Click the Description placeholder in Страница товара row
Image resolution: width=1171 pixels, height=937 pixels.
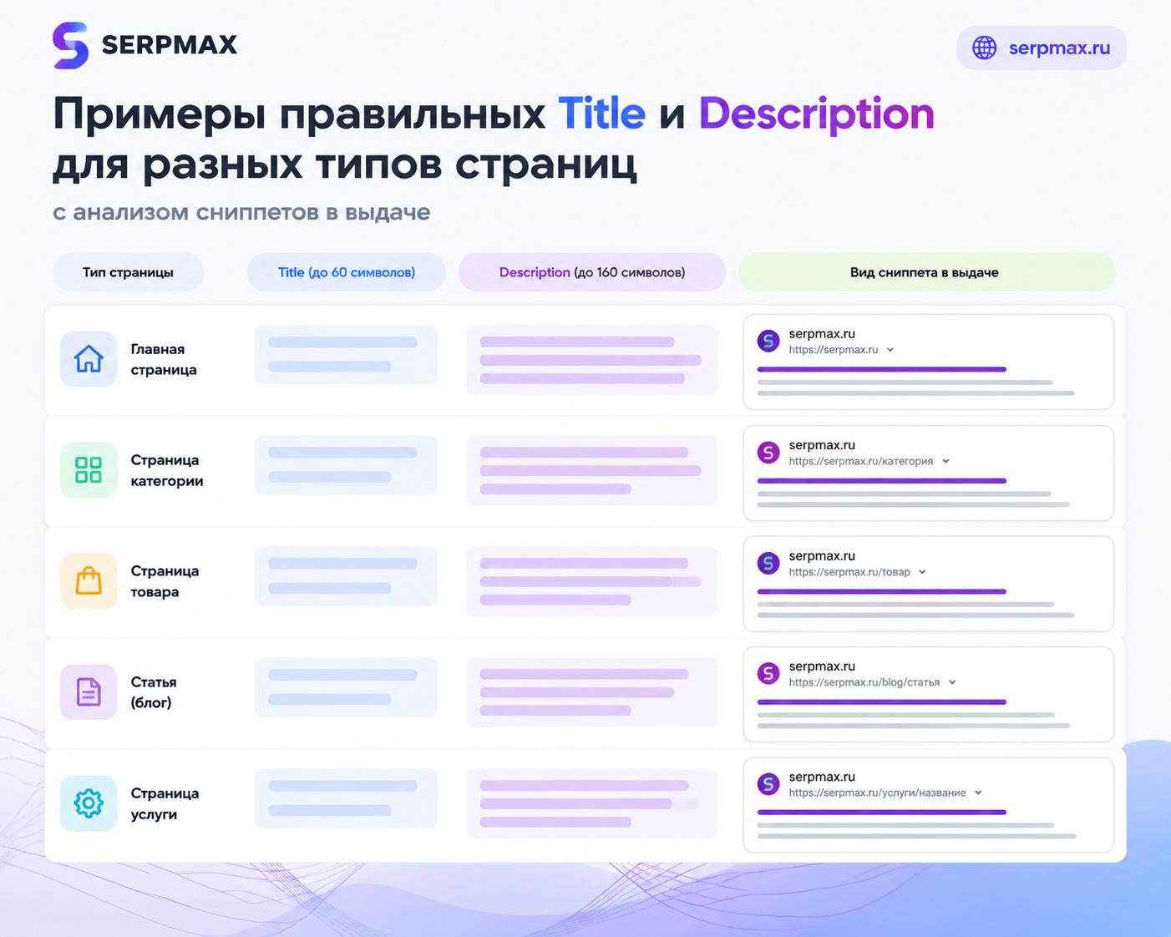(x=592, y=581)
